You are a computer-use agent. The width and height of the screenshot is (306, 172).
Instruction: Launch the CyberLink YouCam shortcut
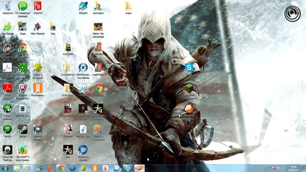pyautogui.click(x=8, y=150)
